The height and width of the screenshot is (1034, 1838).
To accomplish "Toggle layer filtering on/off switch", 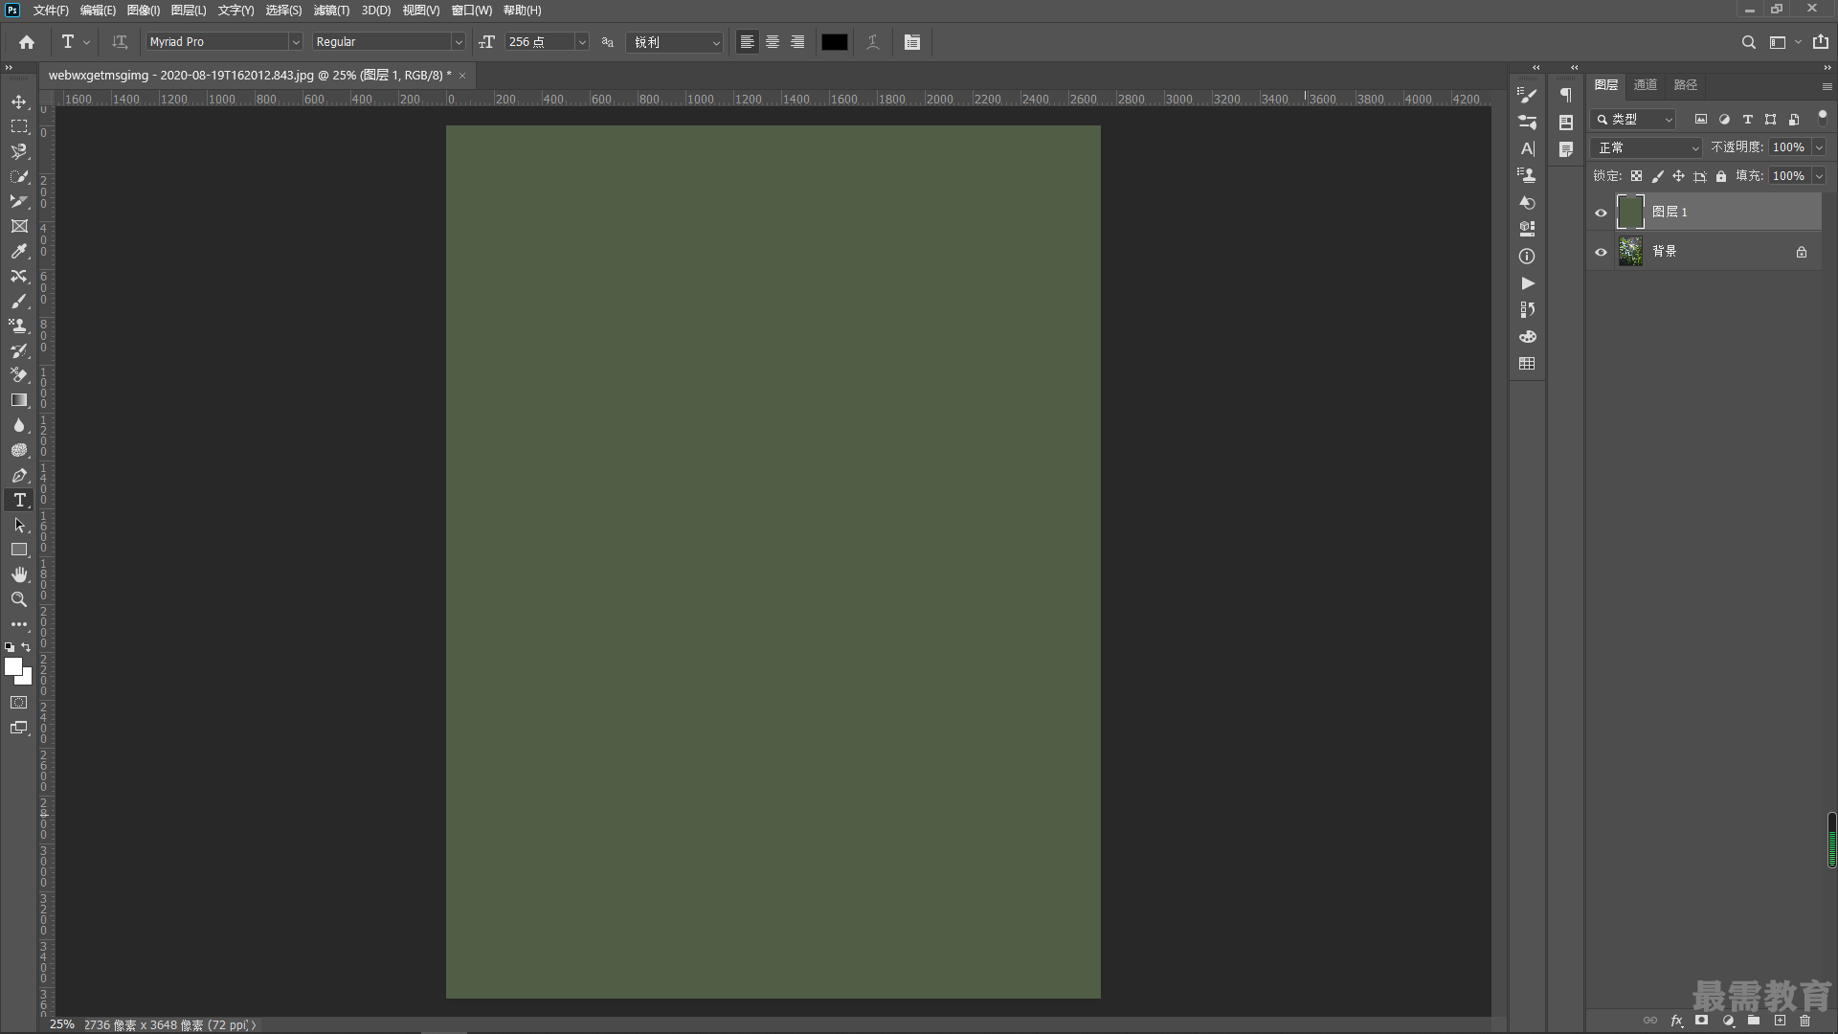I will pos(1822,117).
